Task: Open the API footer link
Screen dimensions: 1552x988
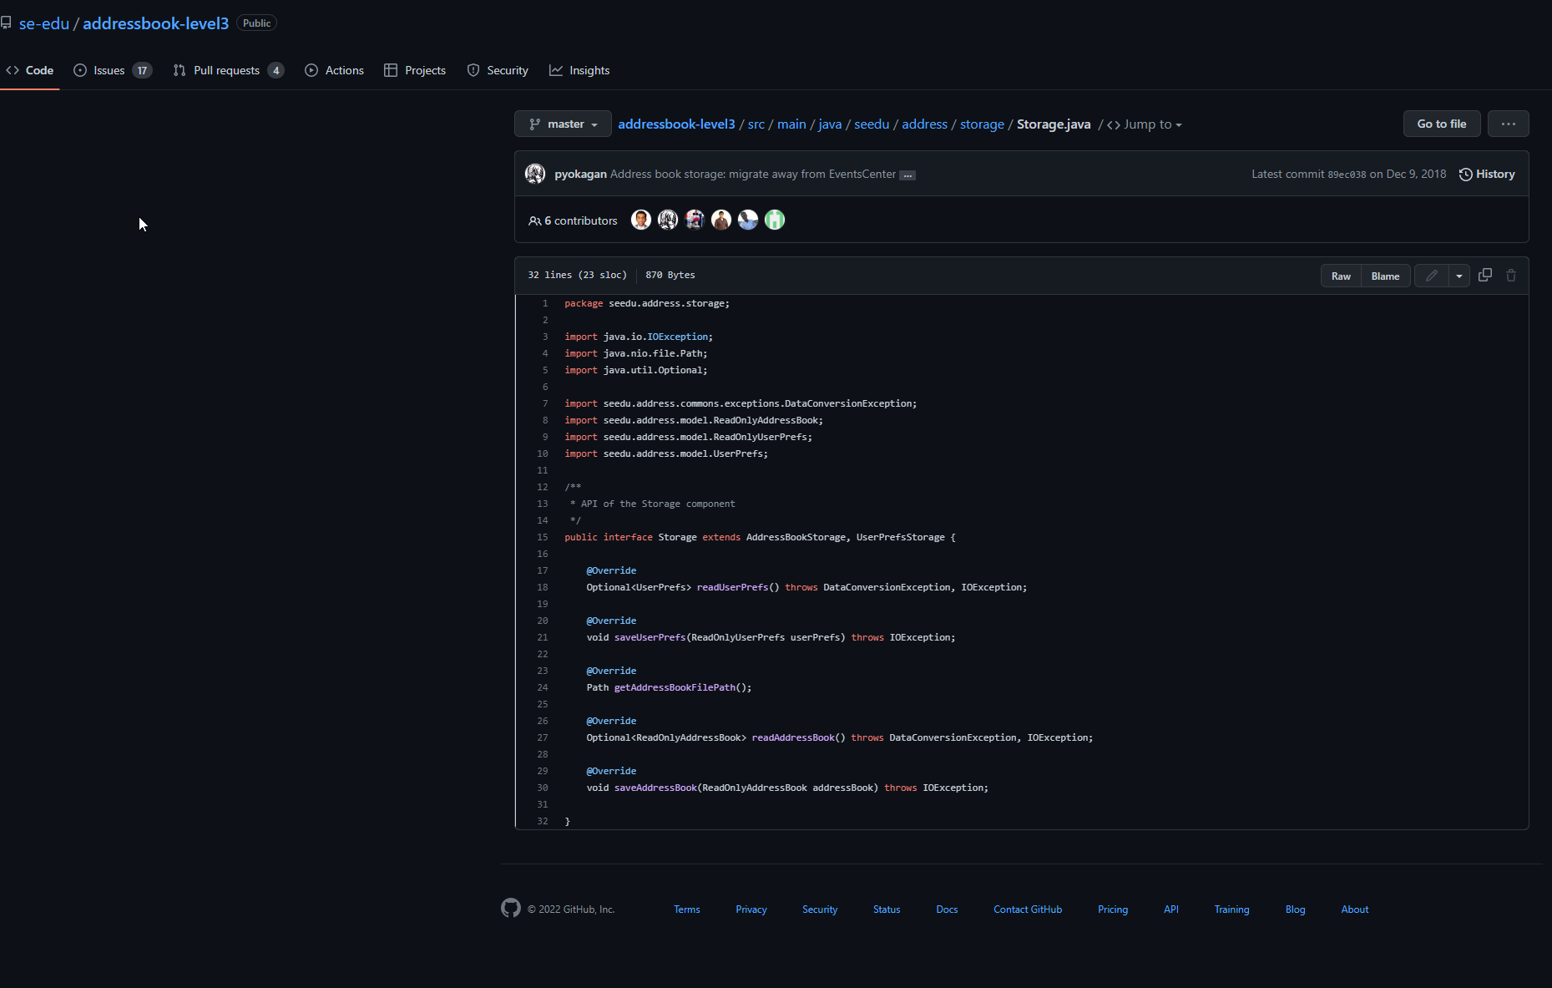Action: (x=1171, y=909)
